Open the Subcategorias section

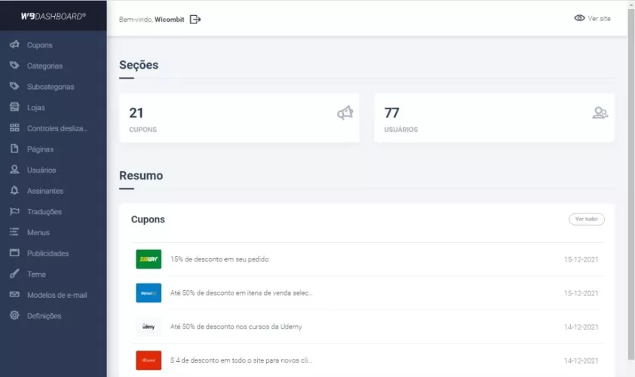pos(51,87)
